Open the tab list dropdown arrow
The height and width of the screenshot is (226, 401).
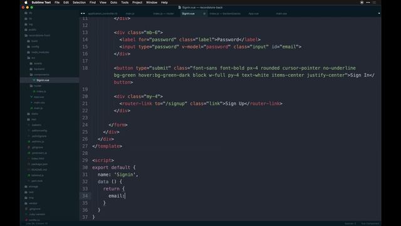click(x=379, y=14)
